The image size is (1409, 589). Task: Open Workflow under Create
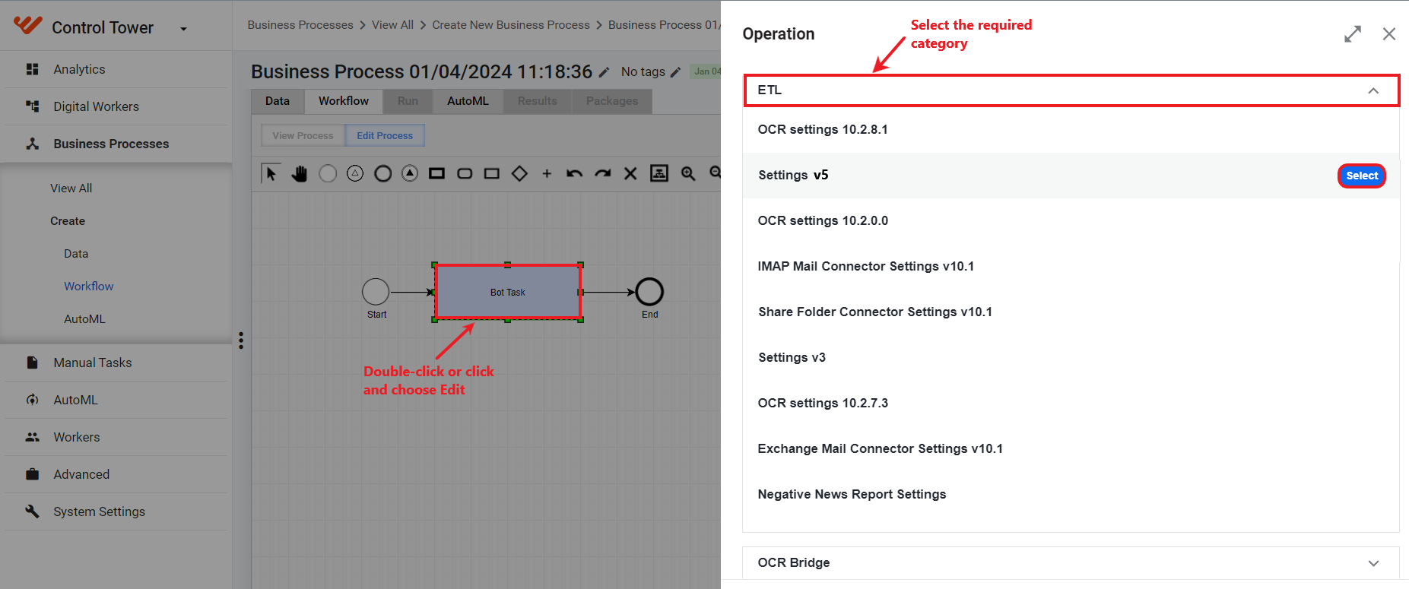click(89, 287)
